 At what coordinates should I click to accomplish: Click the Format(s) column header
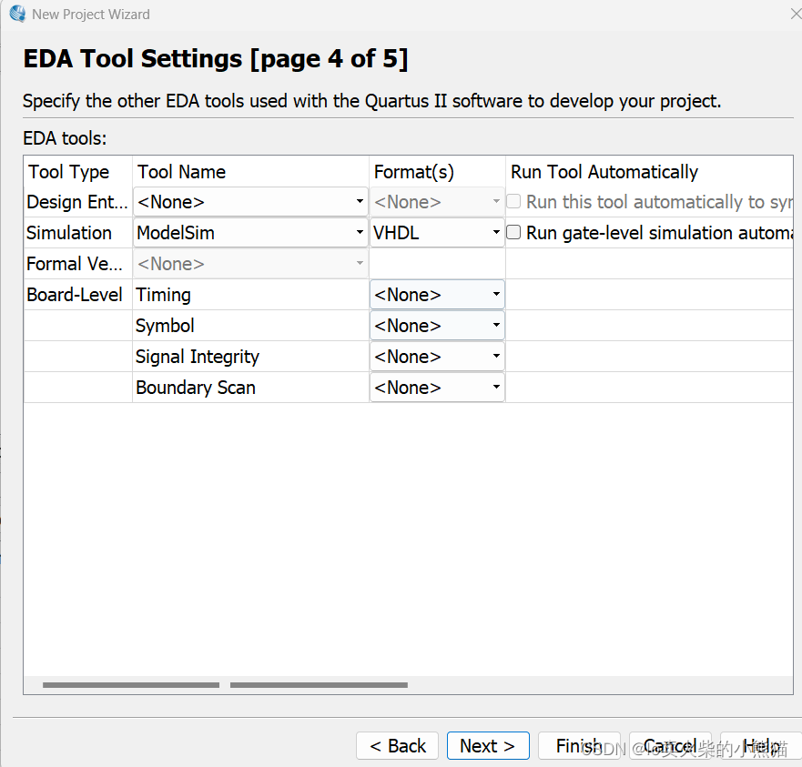point(414,172)
